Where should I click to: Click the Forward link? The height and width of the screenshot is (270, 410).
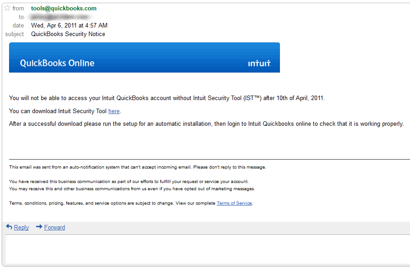54,228
